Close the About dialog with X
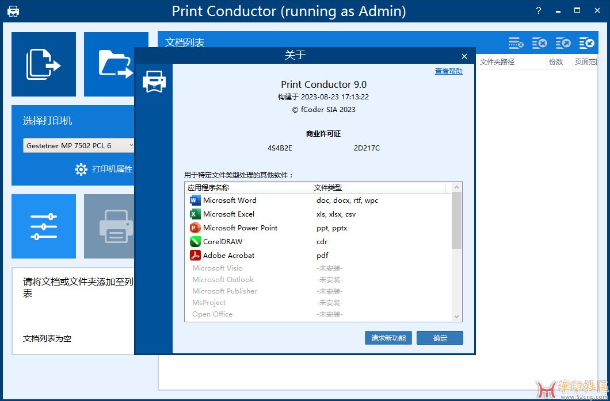Image resolution: width=610 pixels, height=401 pixels. (464, 56)
